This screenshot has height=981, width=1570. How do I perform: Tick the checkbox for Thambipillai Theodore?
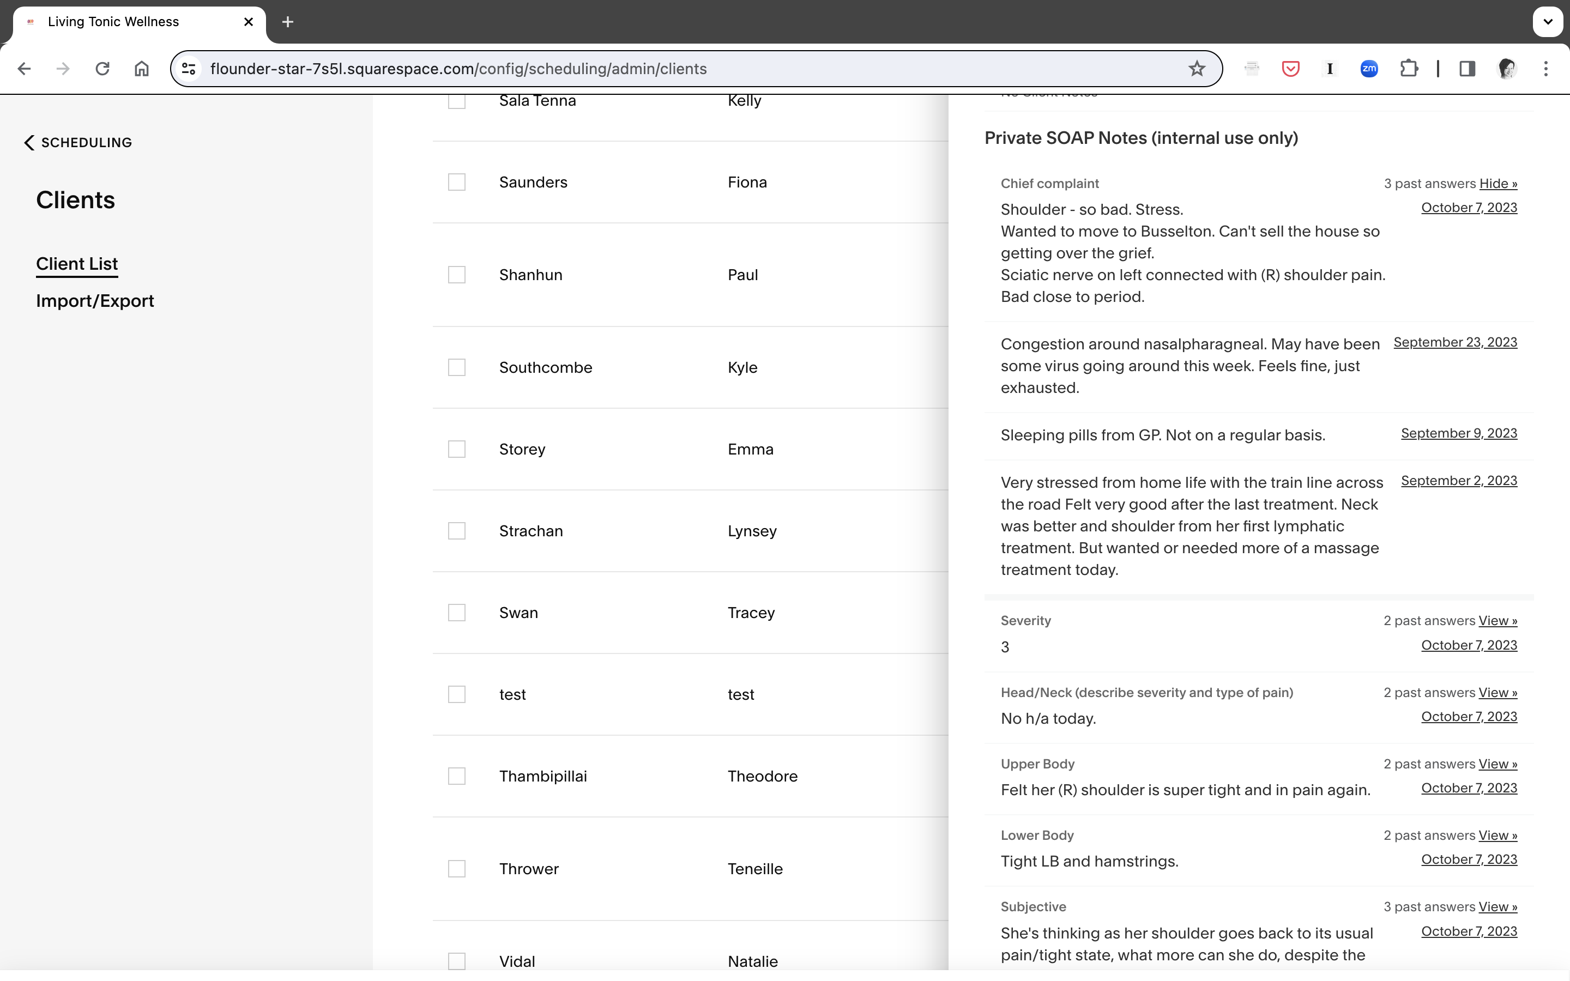[457, 776]
